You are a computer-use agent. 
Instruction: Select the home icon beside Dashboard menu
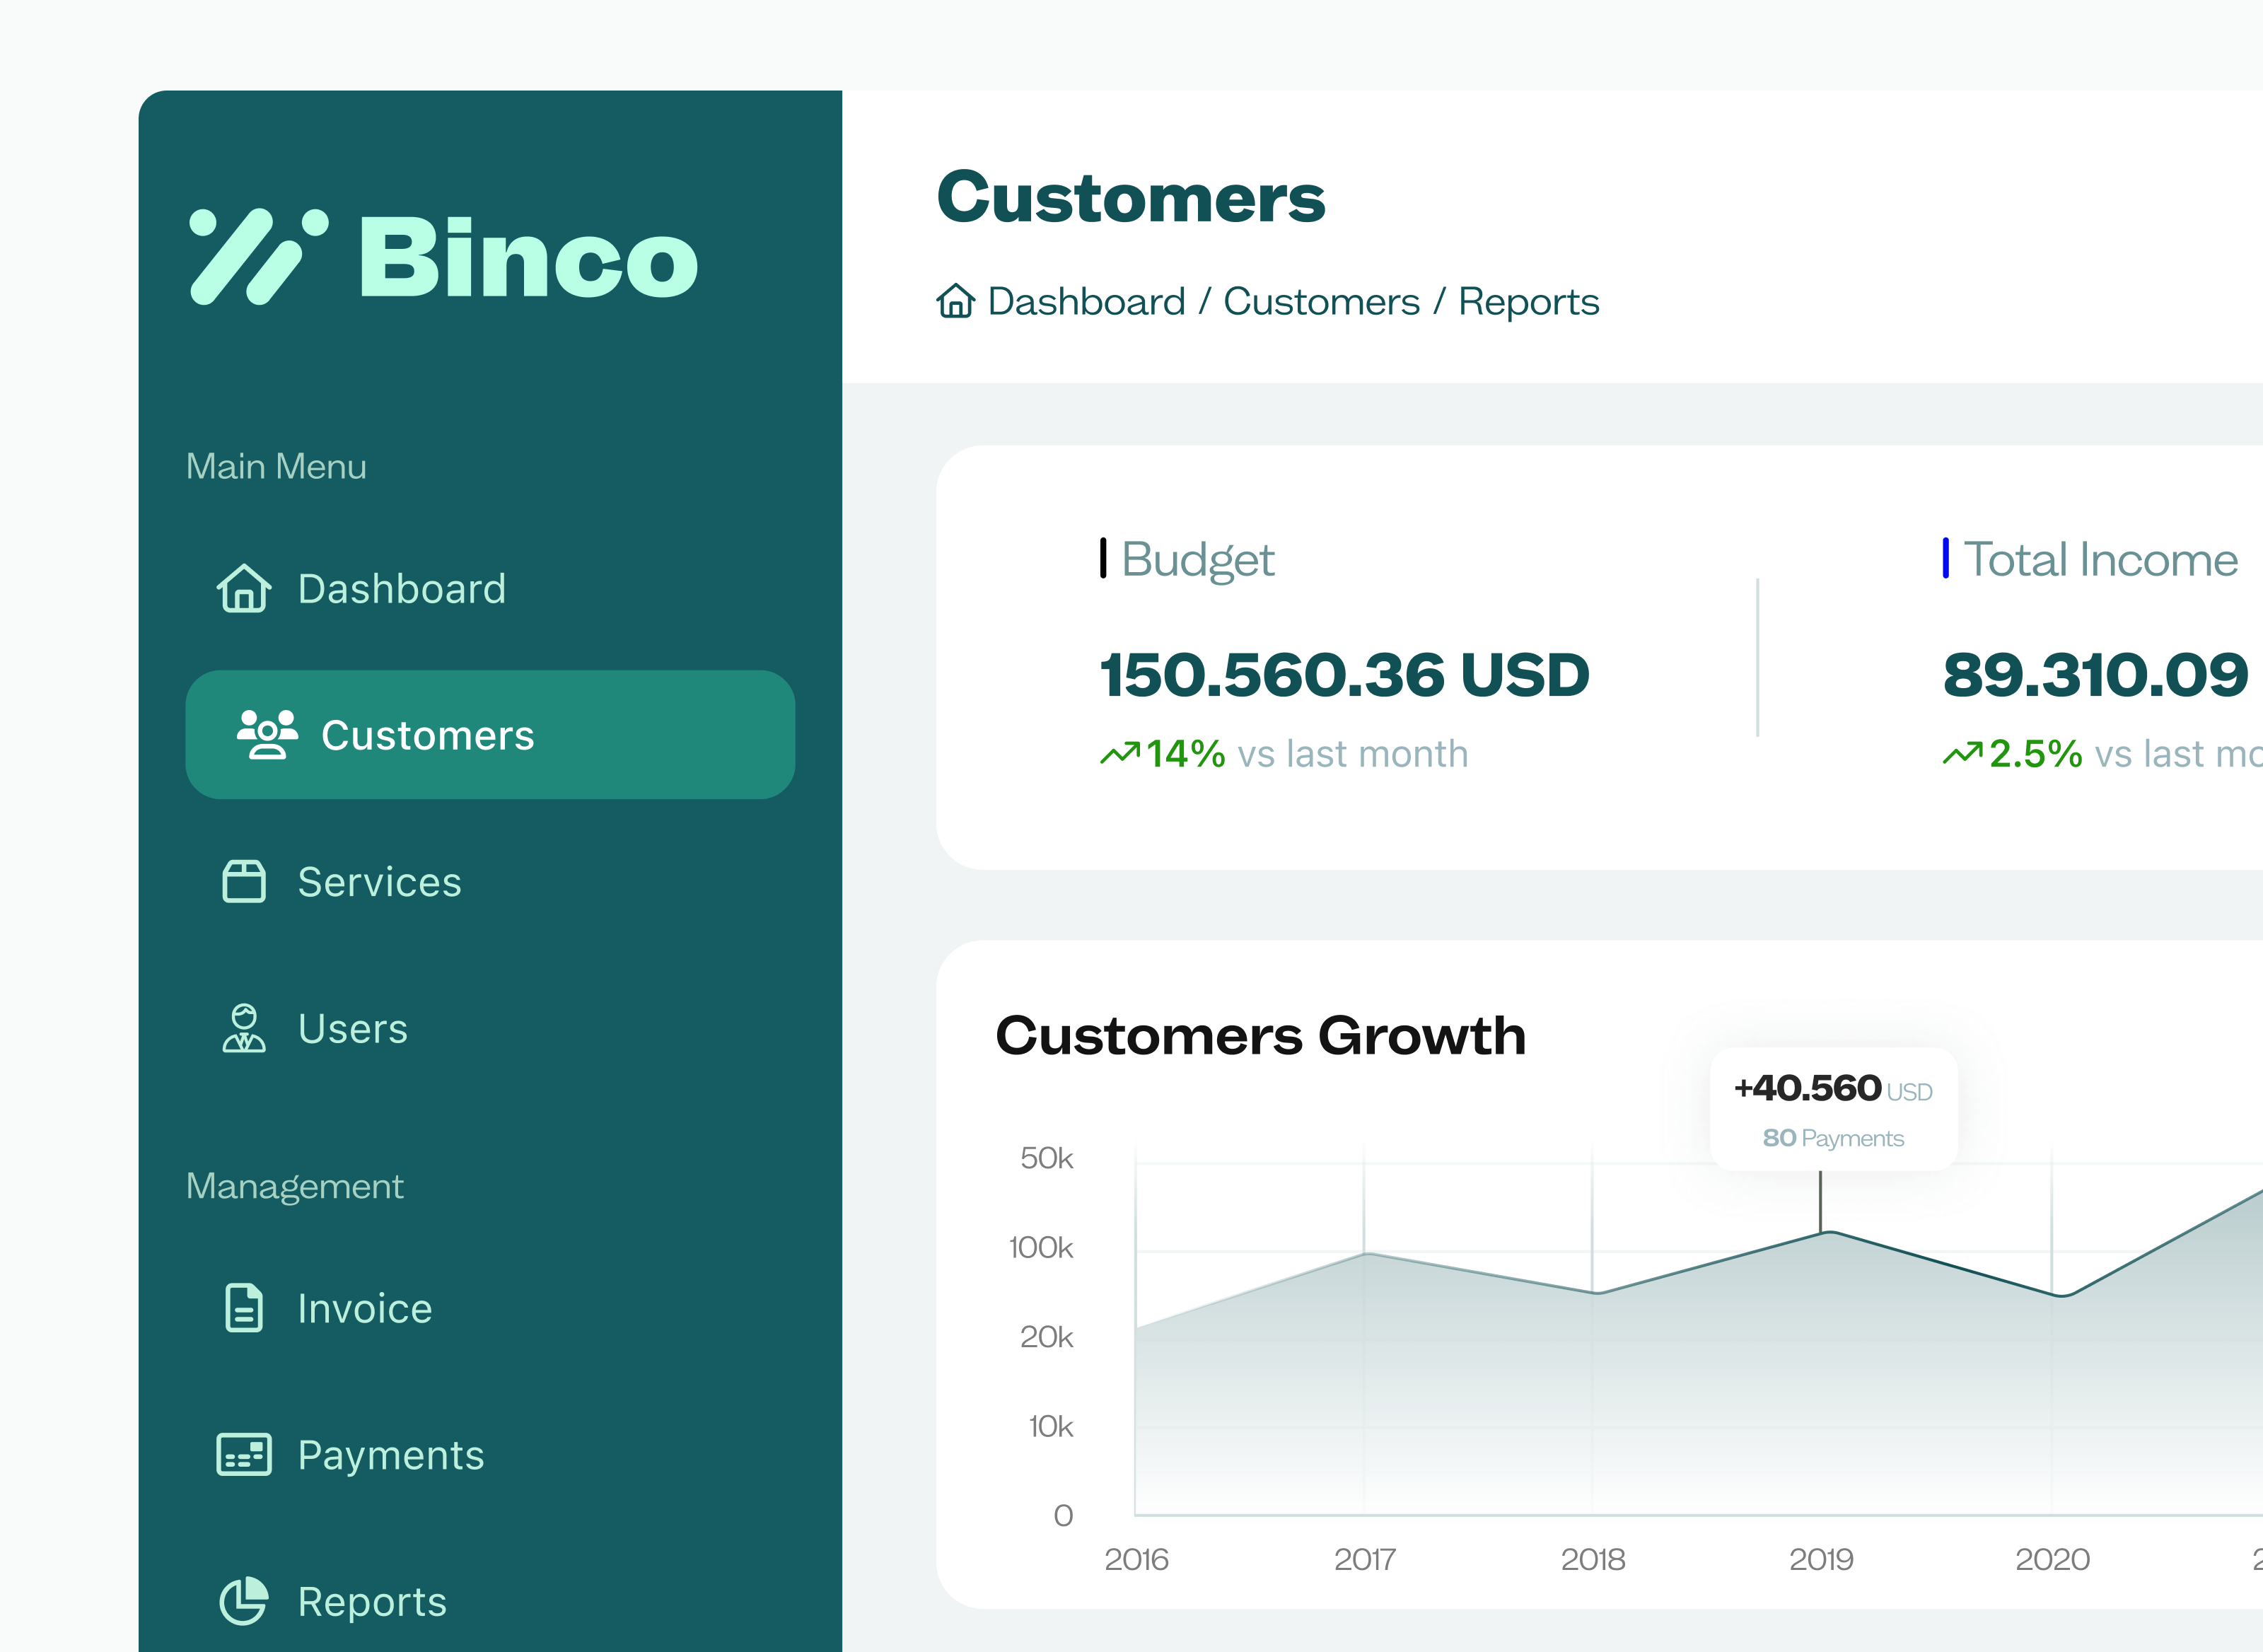coord(245,589)
